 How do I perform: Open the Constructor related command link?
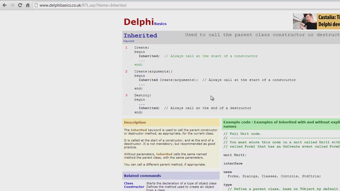134,187
